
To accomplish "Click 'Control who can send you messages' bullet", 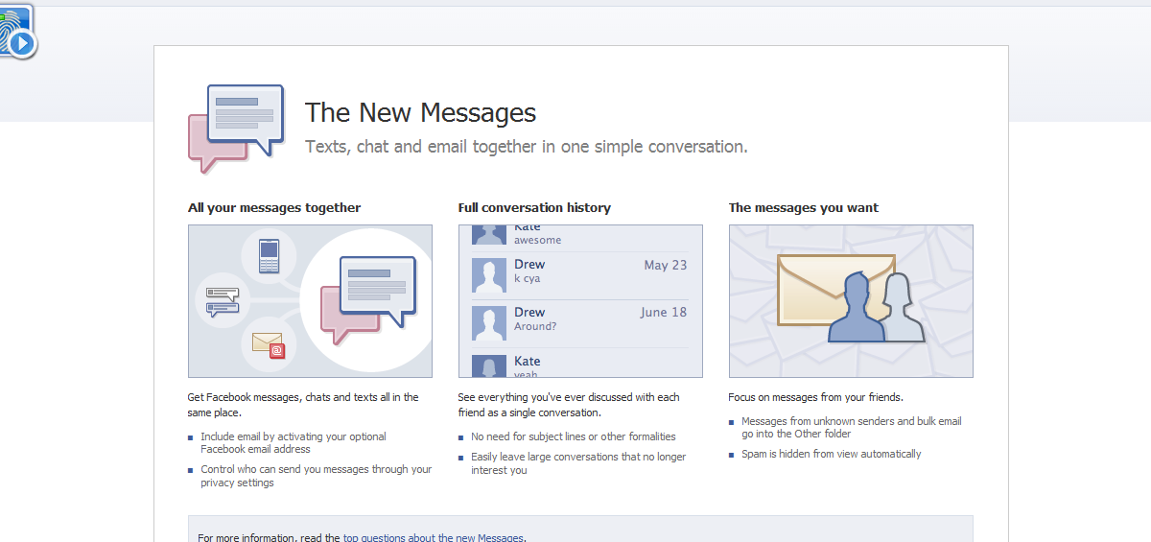I will [x=317, y=476].
